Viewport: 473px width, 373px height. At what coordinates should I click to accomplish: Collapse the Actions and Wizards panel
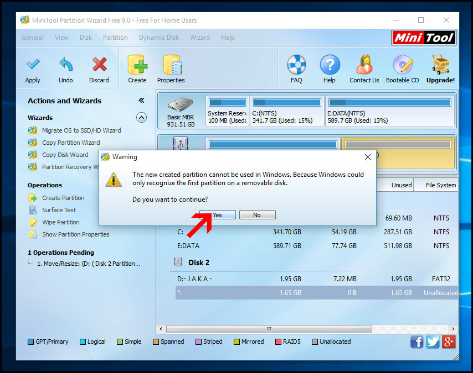[141, 100]
